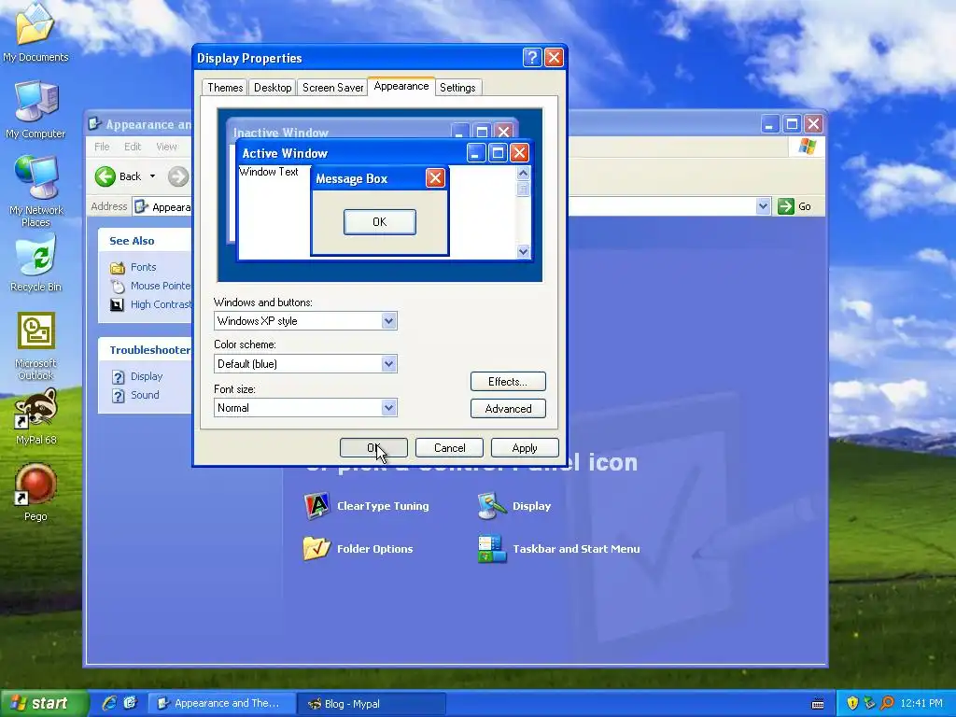956x717 pixels.
Task: Open the File menu in Explorer window
Action: (x=102, y=147)
